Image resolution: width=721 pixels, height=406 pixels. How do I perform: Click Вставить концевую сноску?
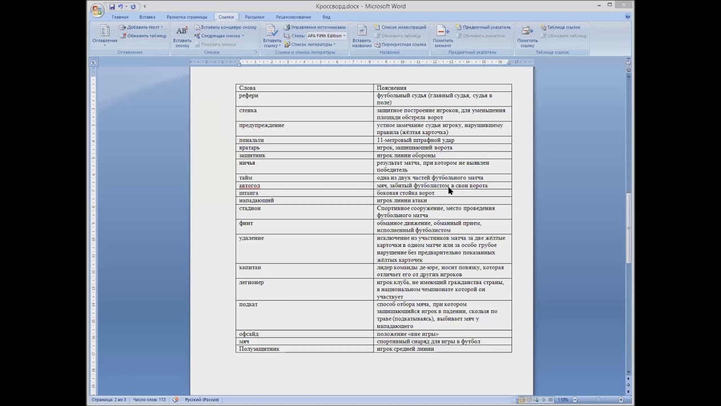point(225,27)
